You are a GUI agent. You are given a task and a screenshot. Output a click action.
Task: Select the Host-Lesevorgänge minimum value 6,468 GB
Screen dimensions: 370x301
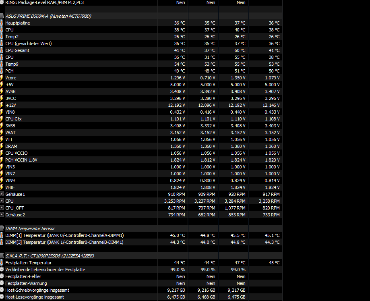coord(206,297)
